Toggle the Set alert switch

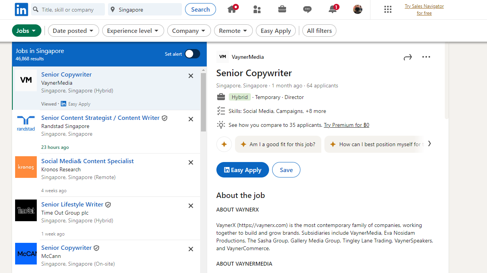(192, 54)
